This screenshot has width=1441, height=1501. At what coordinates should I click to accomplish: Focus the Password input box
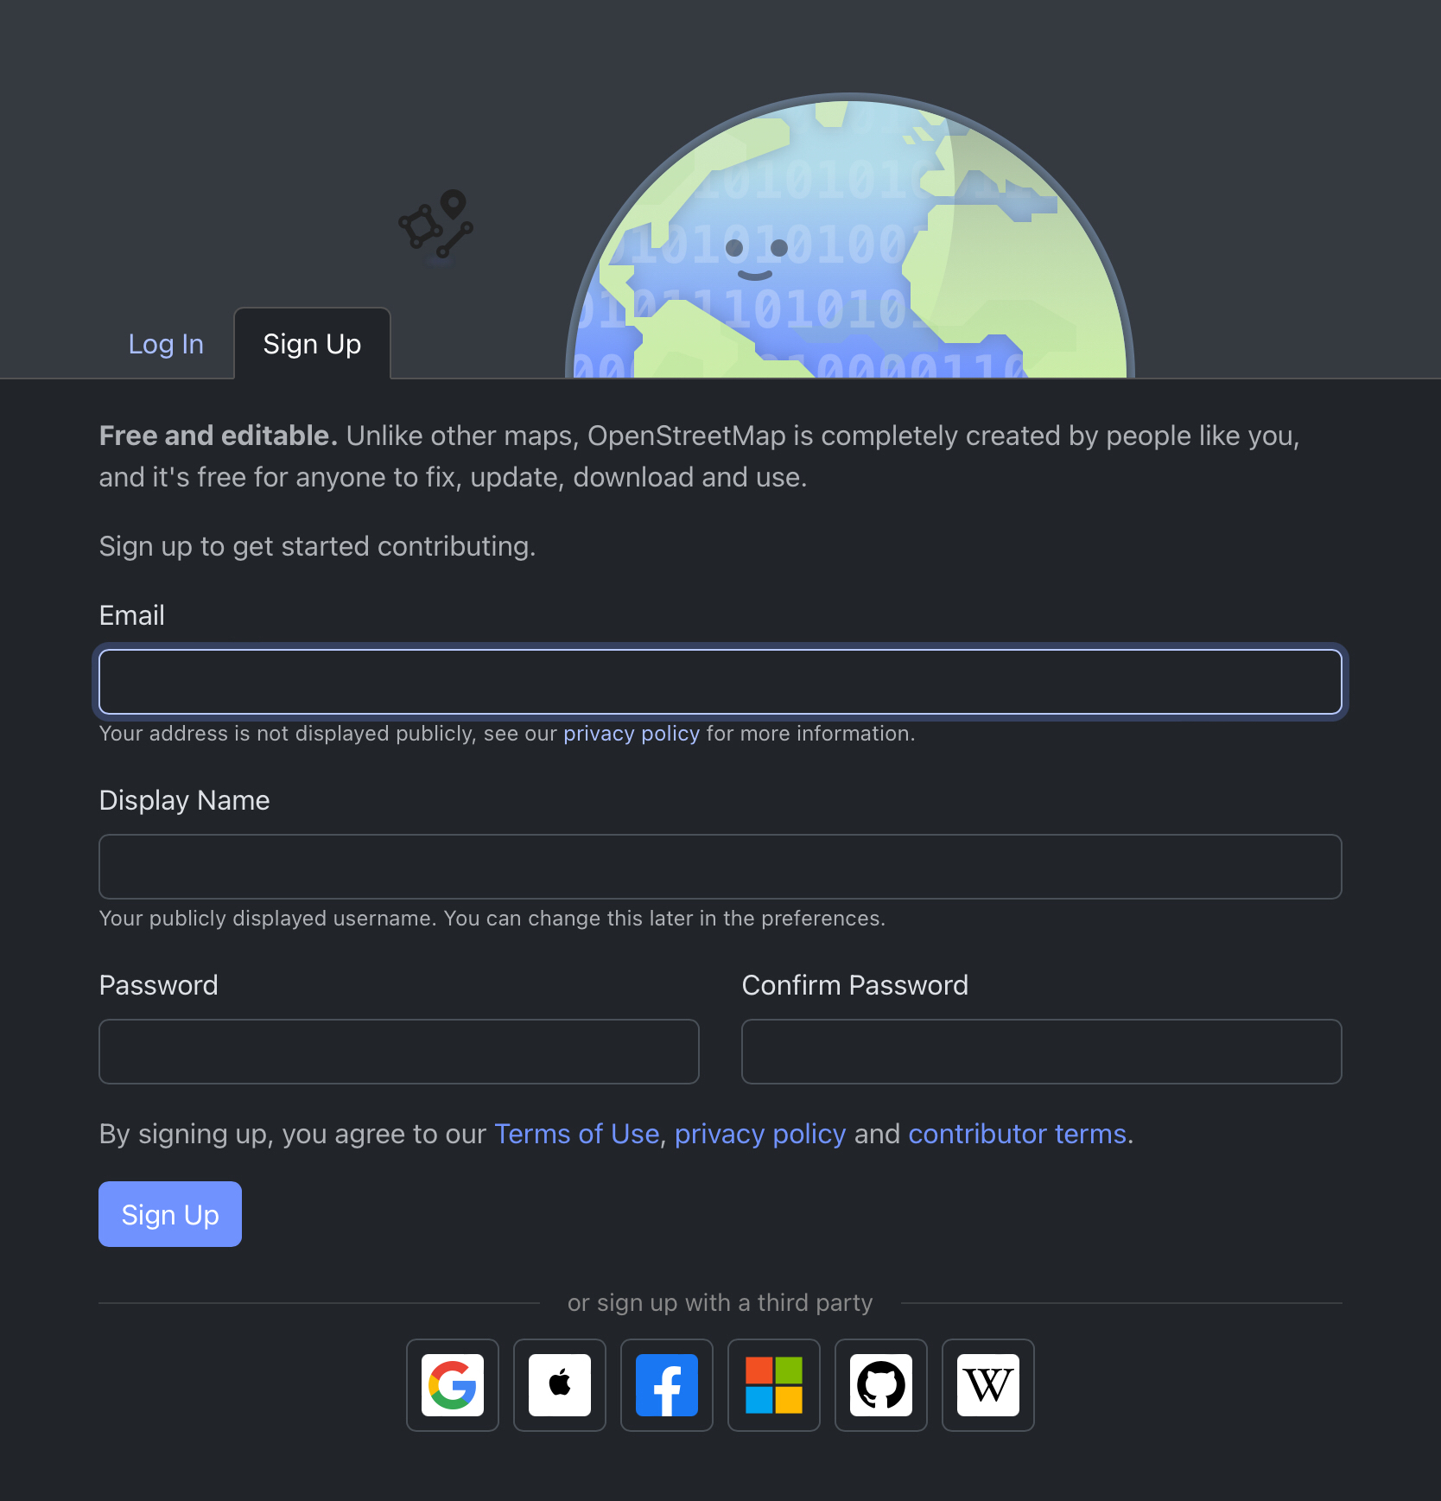pos(398,1052)
